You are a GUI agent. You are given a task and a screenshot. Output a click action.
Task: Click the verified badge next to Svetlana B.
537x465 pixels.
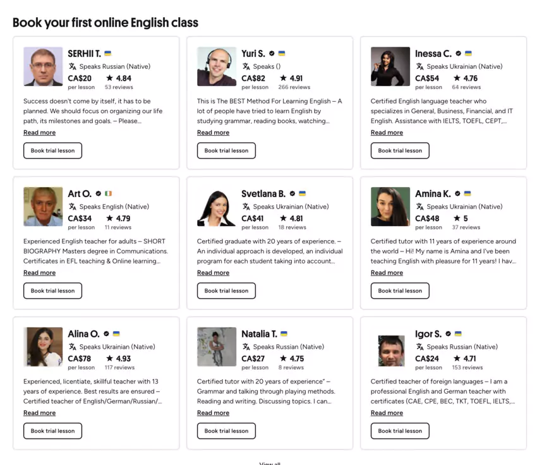(292, 193)
